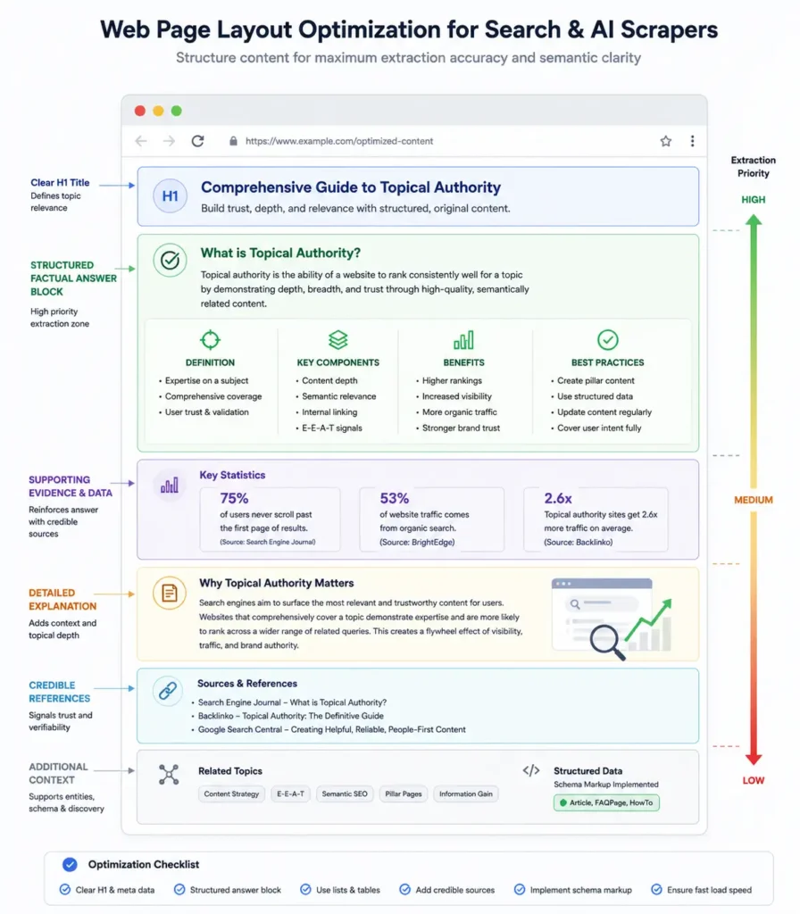This screenshot has height=914, width=800.
Task: Click the MEDIUM extraction priority label
Action: pos(754,500)
